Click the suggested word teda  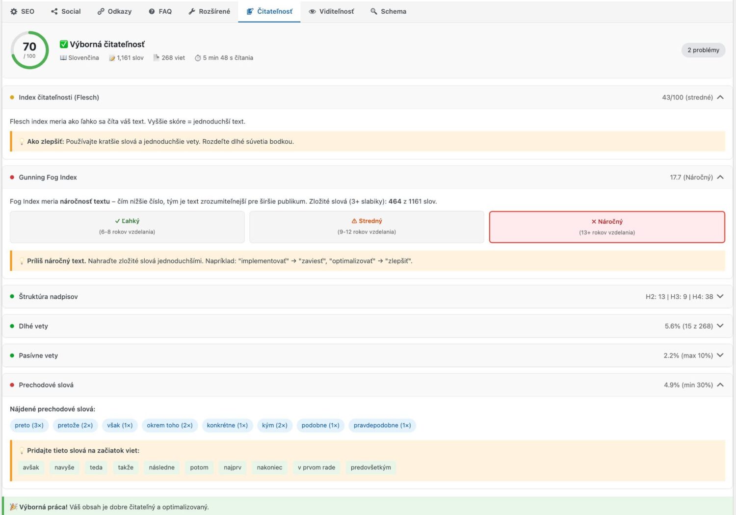pyautogui.click(x=96, y=467)
